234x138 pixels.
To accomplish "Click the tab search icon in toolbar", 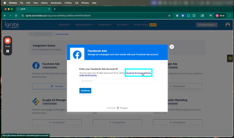I will 202,16.
